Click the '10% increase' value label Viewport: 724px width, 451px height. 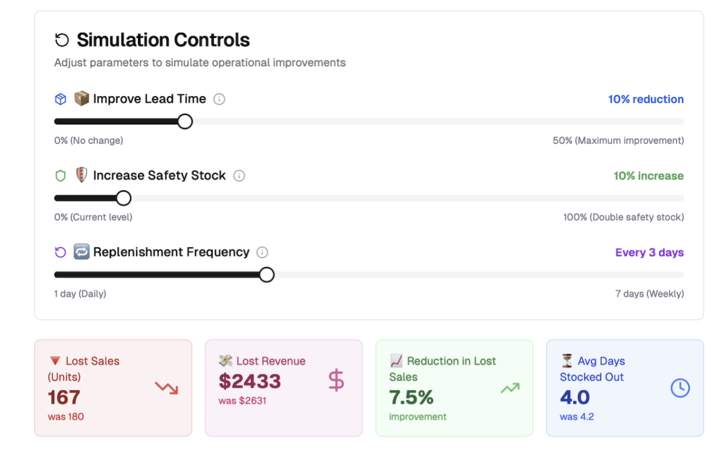click(648, 176)
